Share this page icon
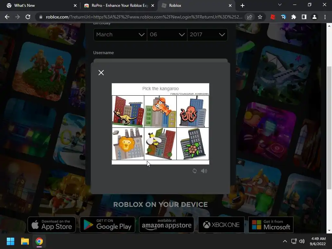332x249 pixels. [x=250, y=17]
